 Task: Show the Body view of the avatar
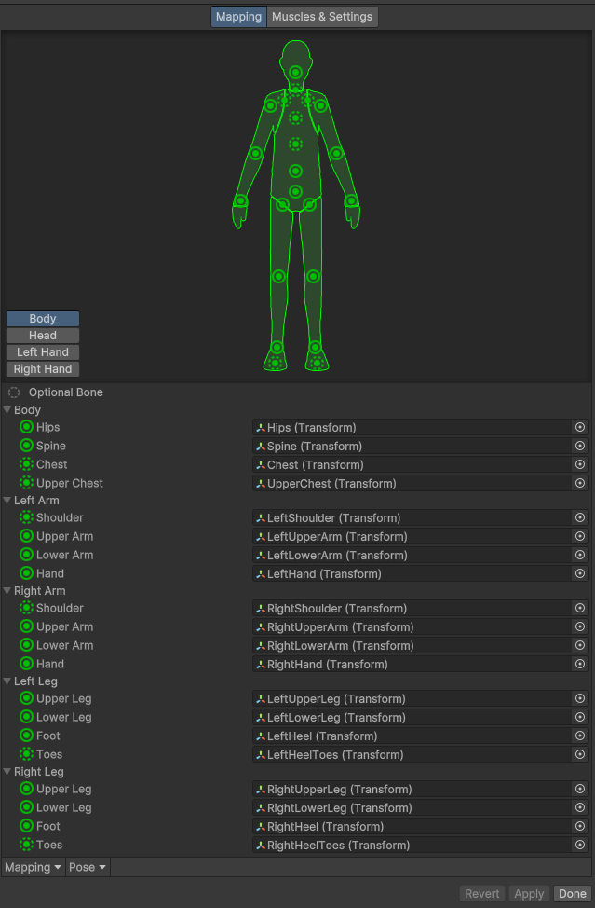pyautogui.click(x=43, y=319)
